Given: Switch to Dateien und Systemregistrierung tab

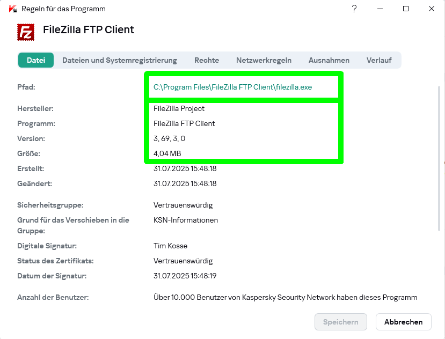Looking at the screenshot, I should [120, 60].
